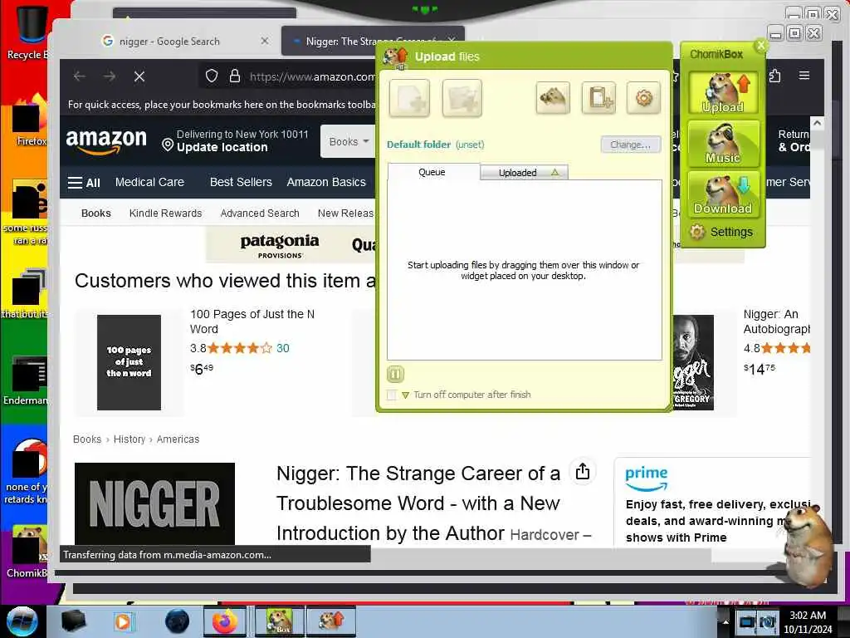The width and height of the screenshot is (850, 638).
Task: Click the desktop hamster mascot widget
Action: click(808, 544)
